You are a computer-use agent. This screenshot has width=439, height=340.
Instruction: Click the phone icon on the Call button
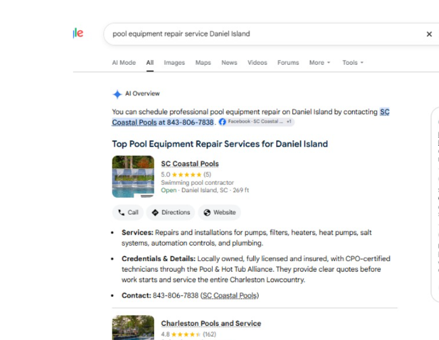pos(121,213)
